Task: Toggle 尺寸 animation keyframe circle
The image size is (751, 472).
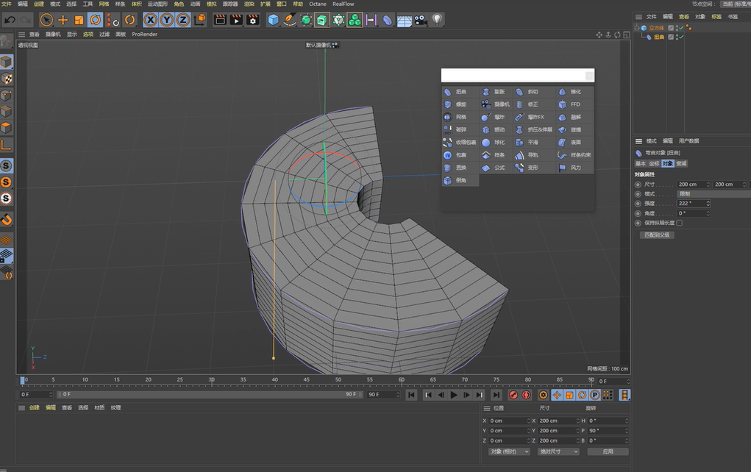Action: point(638,185)
